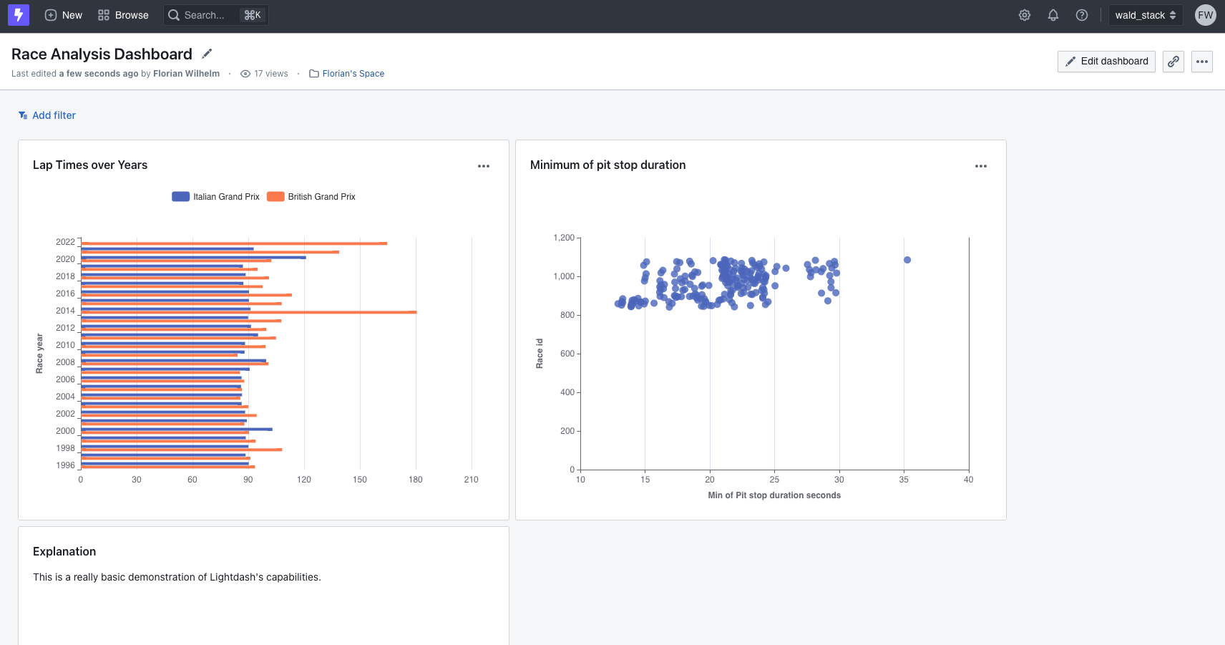
Task: Open the wald_stack project selector
Action: (1144, 14)
